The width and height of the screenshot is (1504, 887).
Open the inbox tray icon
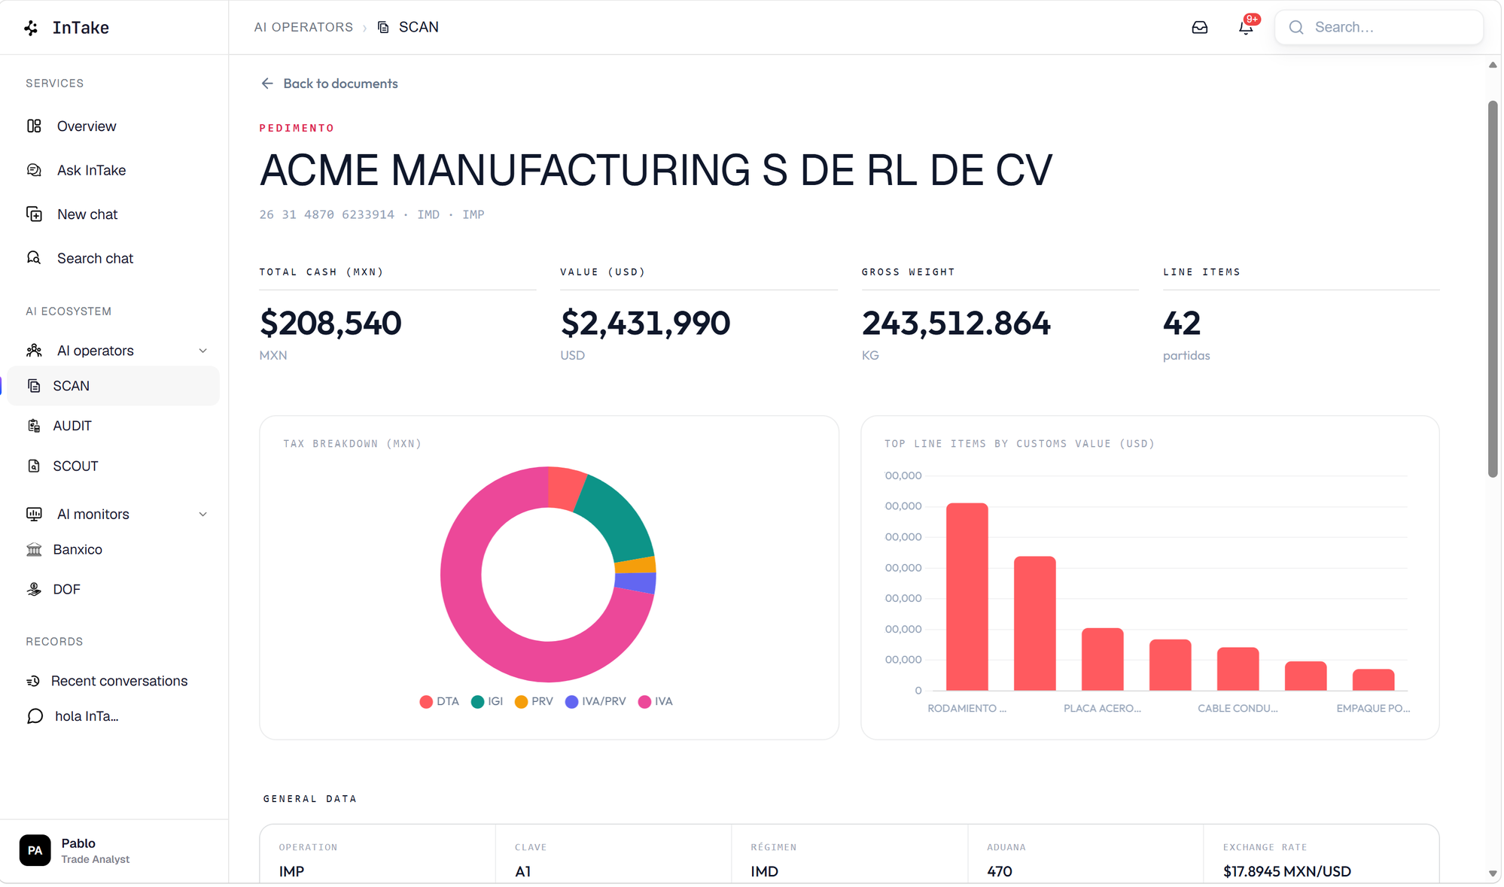click(1201, 28)
